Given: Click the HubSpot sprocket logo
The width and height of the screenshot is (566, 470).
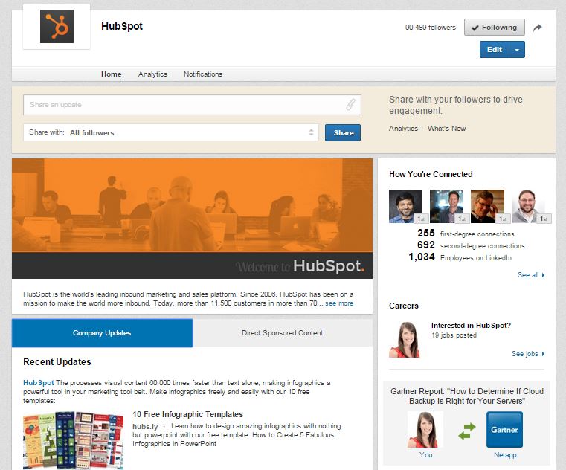Looking at the screenshot, I should click(x=57, y=26).
